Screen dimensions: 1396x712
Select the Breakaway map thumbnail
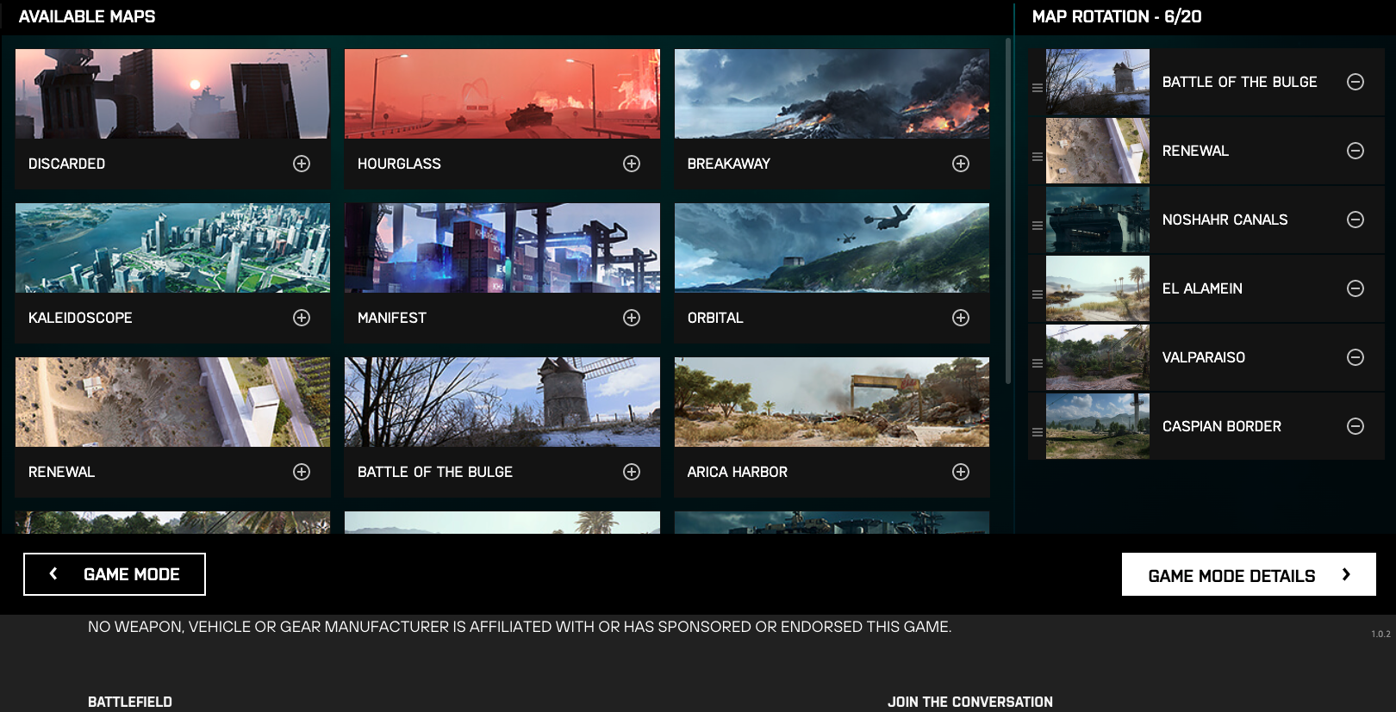(832, 94)
